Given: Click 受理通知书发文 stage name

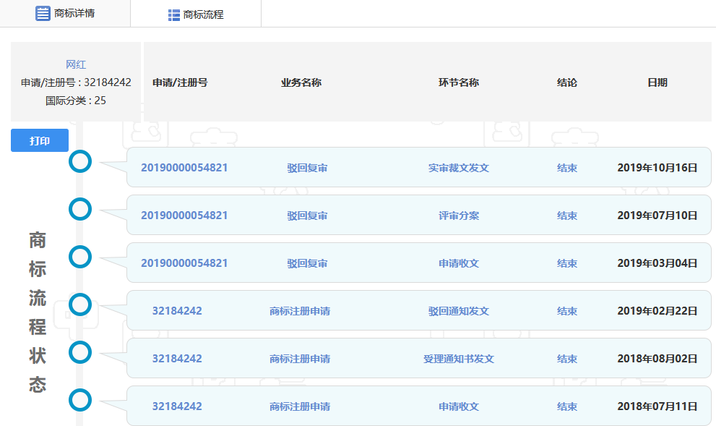Looking at the screenshot, I should 458,359.
